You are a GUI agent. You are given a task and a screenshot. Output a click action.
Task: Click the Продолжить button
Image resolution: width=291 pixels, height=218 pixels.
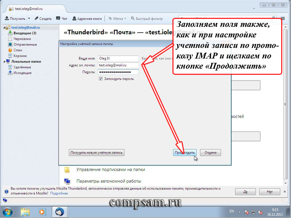click(185, 153)
